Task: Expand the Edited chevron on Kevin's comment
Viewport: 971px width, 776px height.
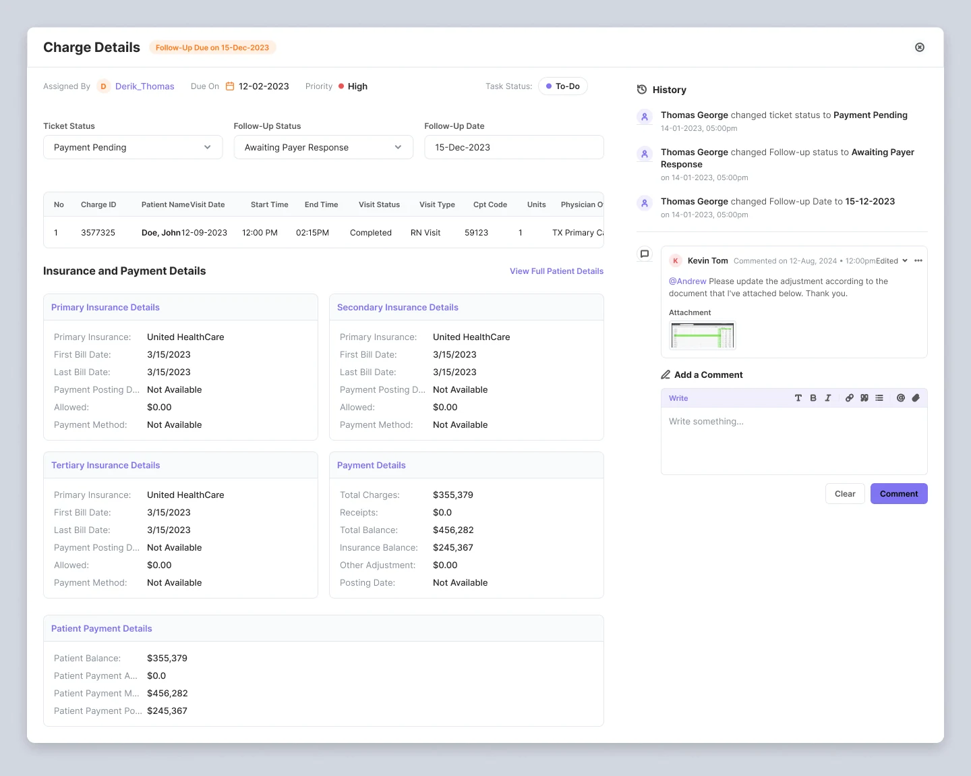Action: [x=905, y=260]
